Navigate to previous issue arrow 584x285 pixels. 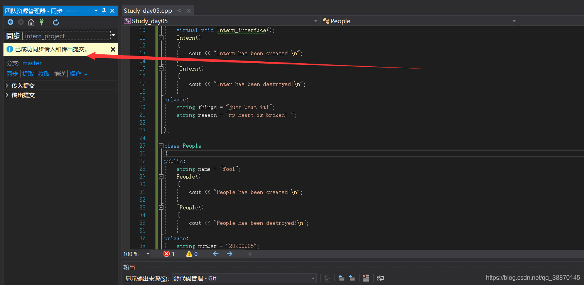pyautogui.click(x=216, y=254)
